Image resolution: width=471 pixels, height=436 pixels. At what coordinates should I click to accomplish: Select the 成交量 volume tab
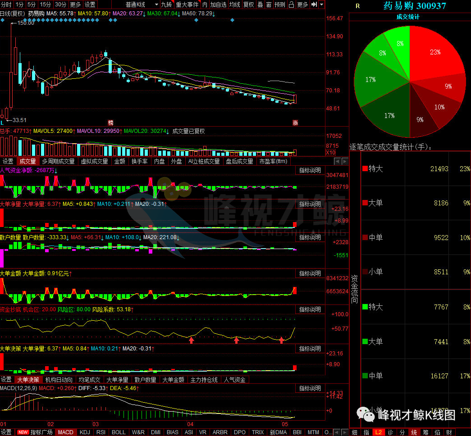pyautogui.click(x=27, y=162)
